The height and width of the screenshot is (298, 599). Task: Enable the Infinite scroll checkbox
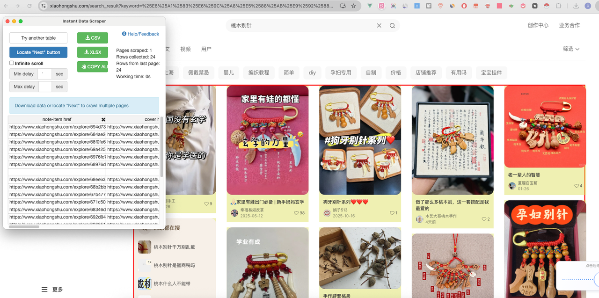[x=12, y=63]
